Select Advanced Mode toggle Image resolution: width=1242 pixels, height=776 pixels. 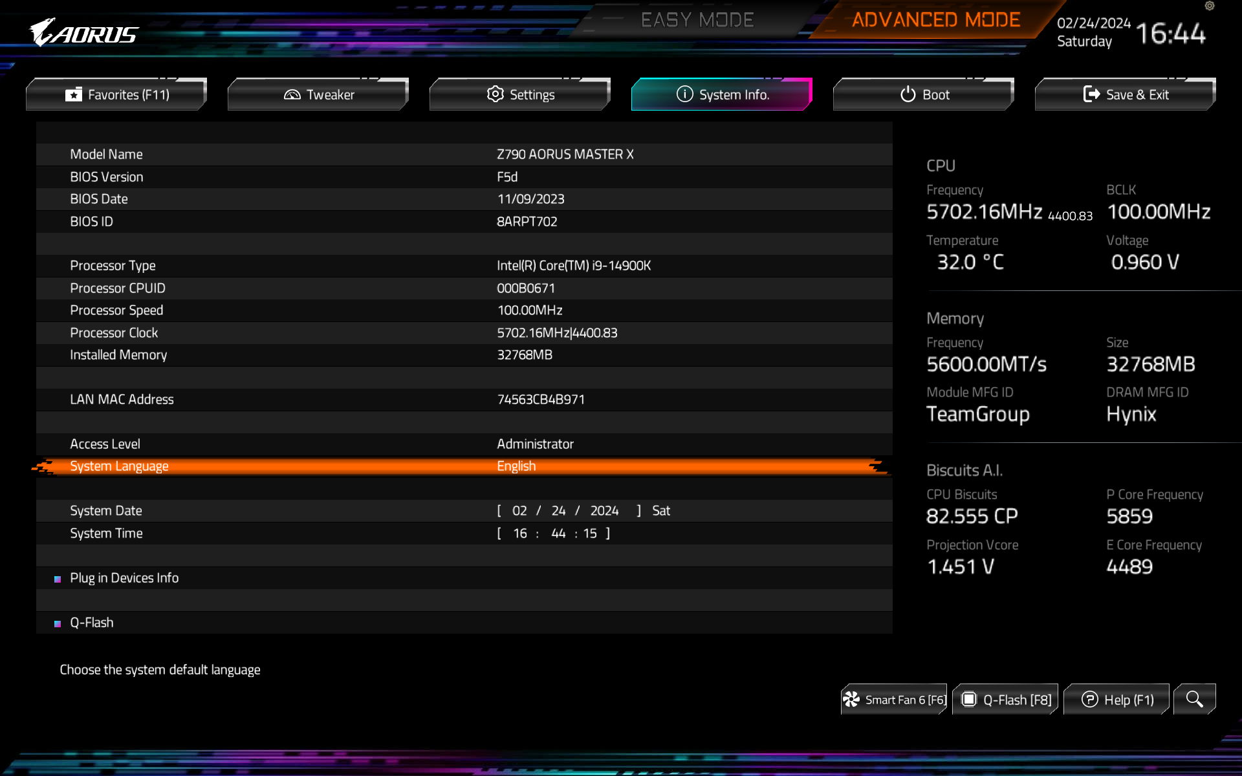[935, 20]
